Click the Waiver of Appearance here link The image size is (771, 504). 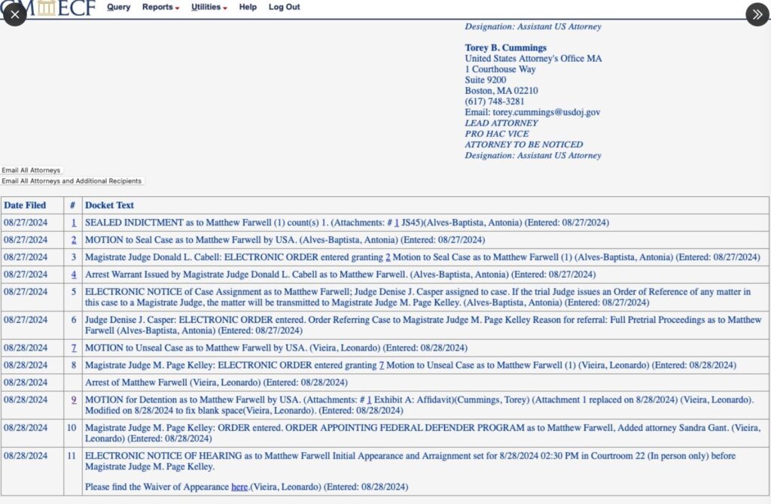pyautogui.click(x=239, y=487)
